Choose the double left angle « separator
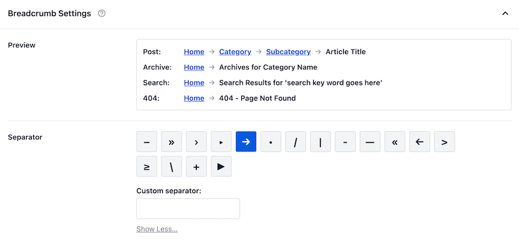519x241 pixels. point(395,142)
